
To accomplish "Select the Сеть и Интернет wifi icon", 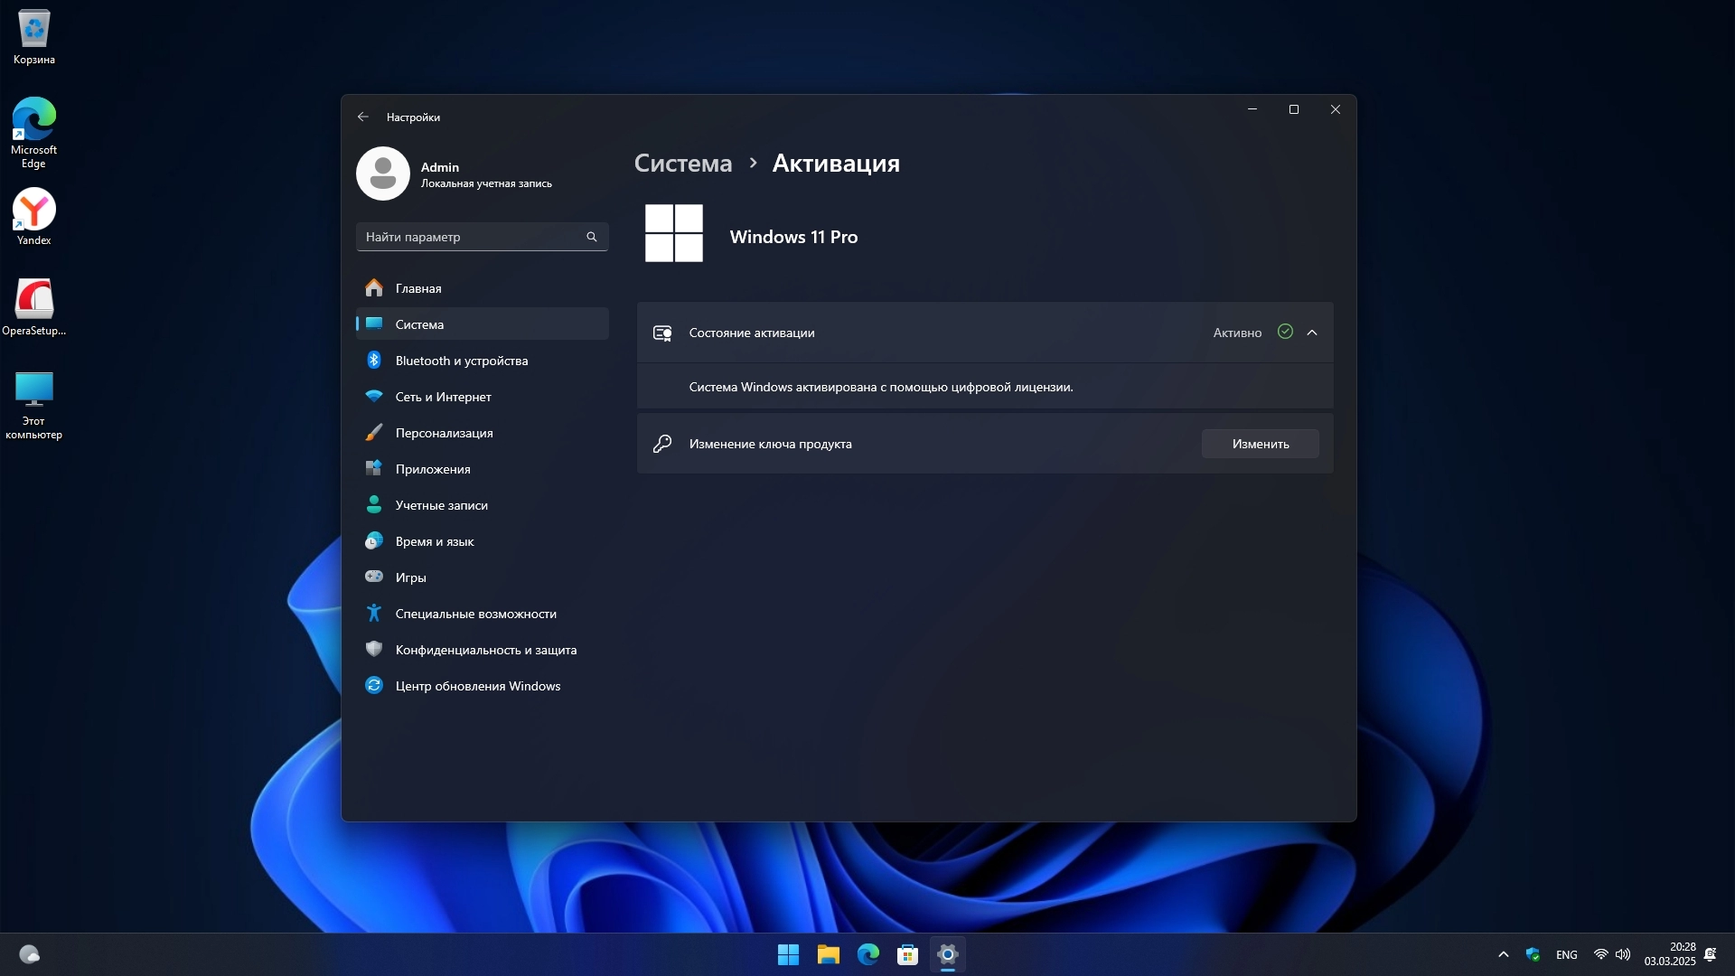I will (374, 397).
